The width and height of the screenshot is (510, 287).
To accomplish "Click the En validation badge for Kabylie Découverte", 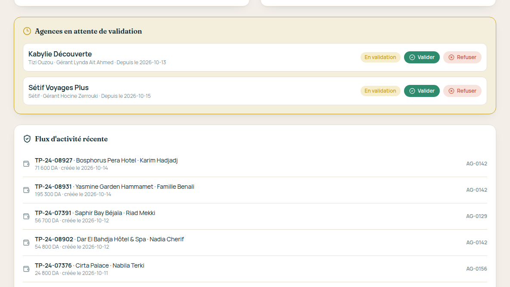I will (x=380, y=57).
